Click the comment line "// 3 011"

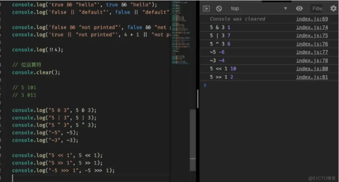[24, 95]
